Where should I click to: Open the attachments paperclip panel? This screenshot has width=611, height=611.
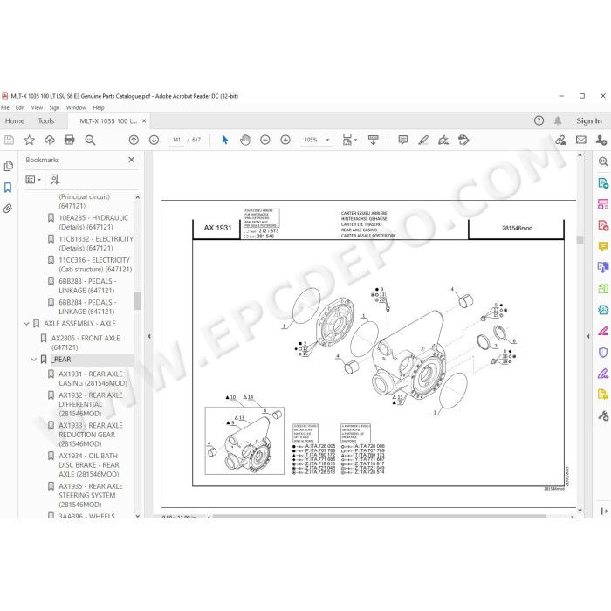[x=8, y=209]
